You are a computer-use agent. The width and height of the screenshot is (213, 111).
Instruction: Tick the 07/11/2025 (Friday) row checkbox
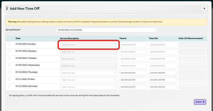(x=9, y=79)
